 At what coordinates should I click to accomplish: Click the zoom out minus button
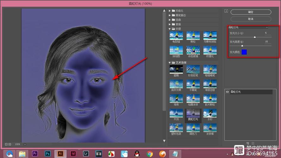tap(6, 144)
